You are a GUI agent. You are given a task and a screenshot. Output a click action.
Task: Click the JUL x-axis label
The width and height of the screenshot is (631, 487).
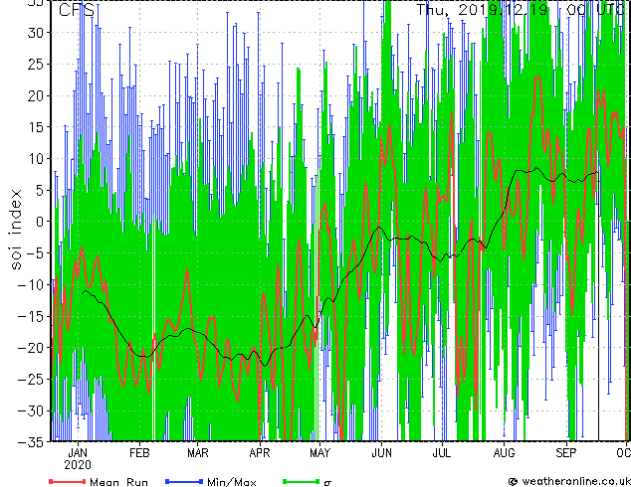click(442, 453)
